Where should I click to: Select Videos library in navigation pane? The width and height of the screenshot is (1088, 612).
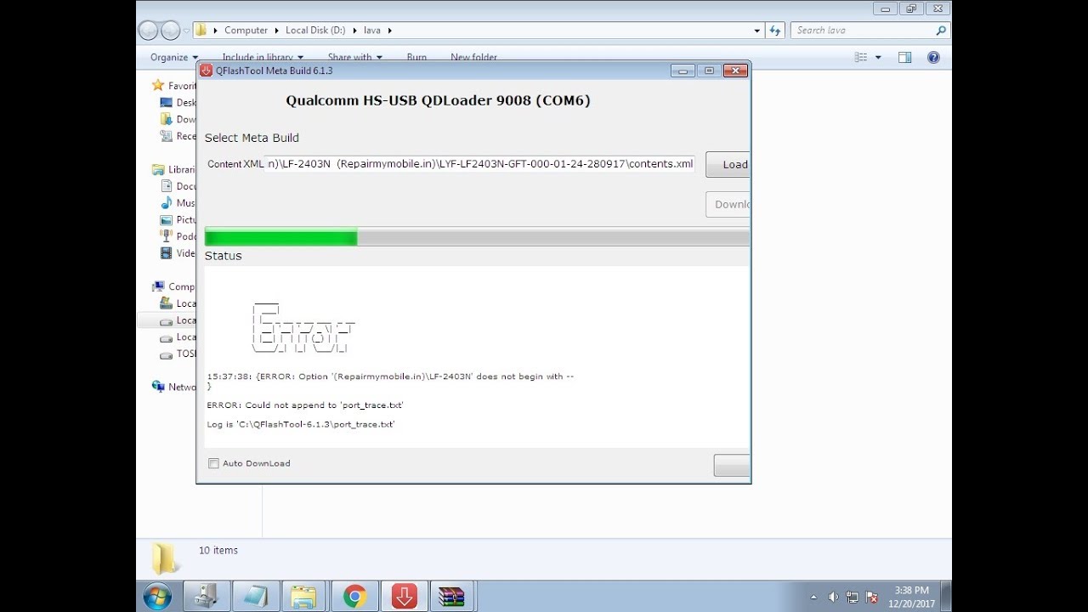(178, 252)
